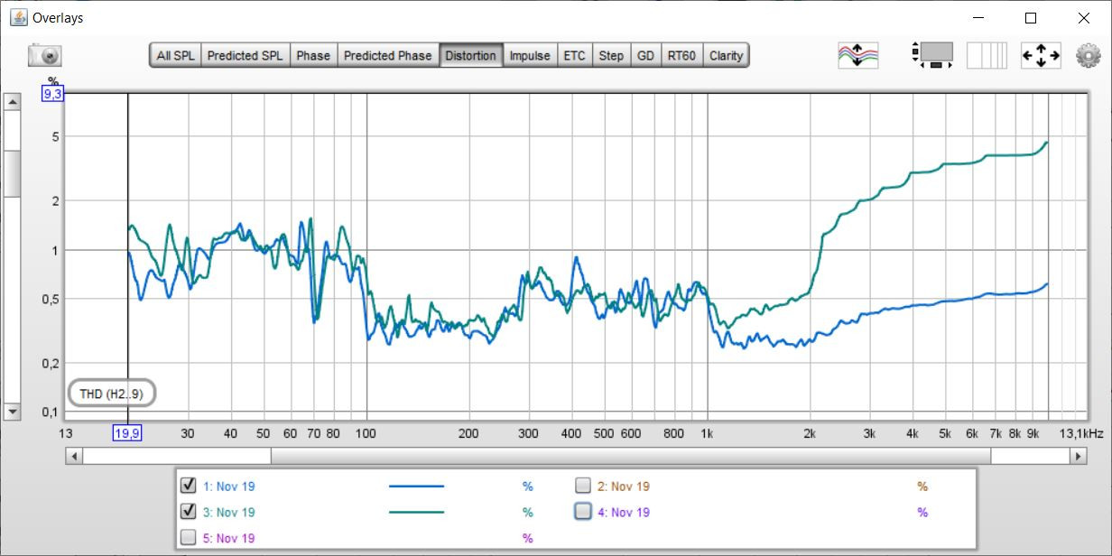Viewport: 1112px width, 556px height.
Task: Click the frequency axis grid icon
Action: [987, 56]
